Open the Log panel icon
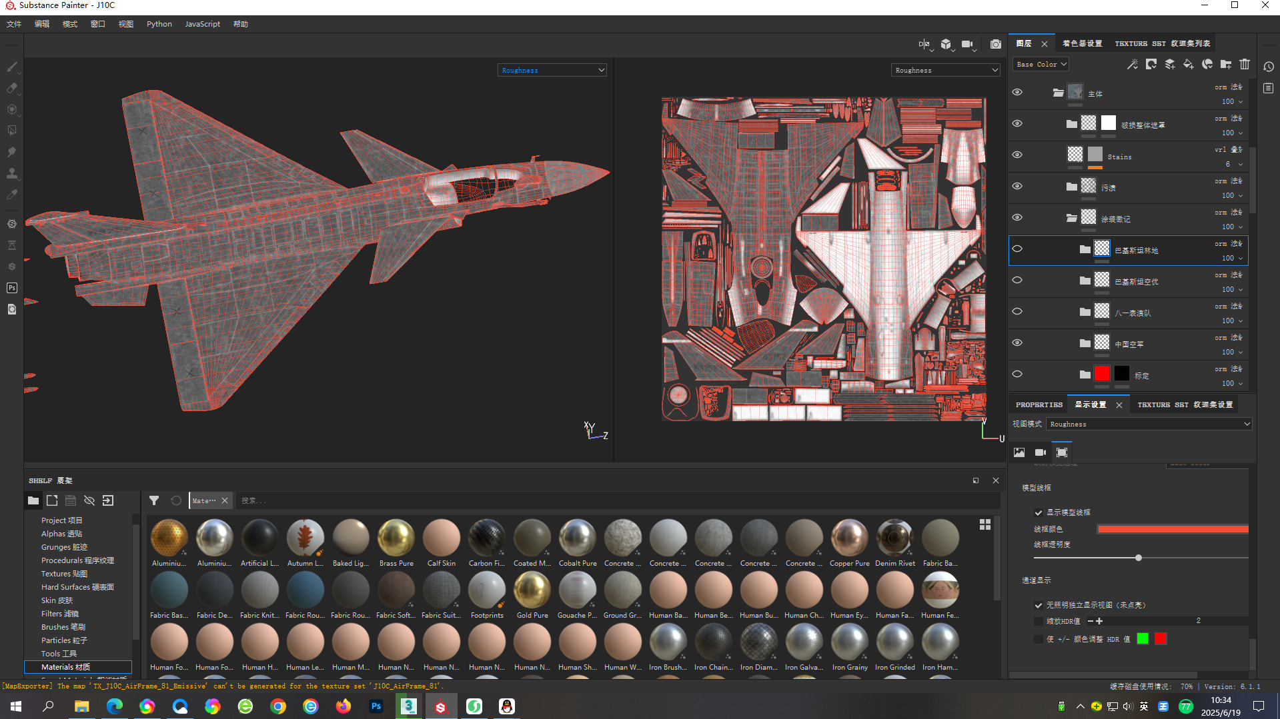Viewport: 1280px width, 719px height. [1269, 88]
